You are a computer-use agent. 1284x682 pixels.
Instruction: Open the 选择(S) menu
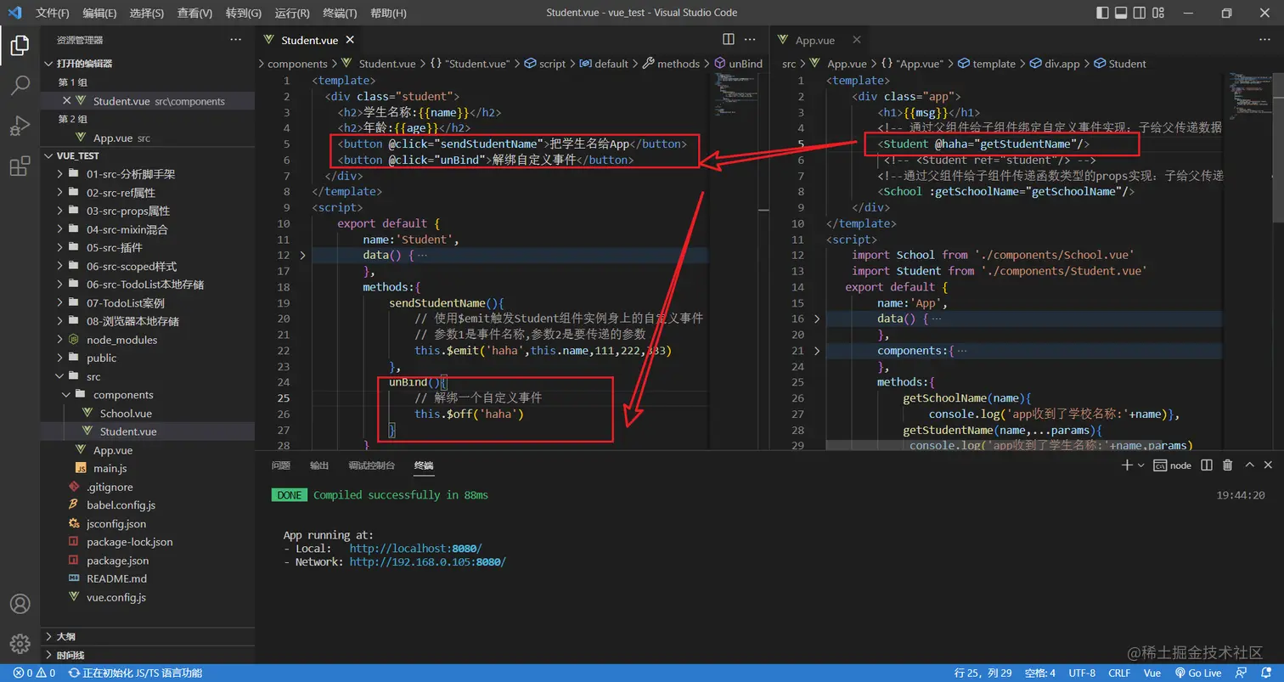click(147, 13)
